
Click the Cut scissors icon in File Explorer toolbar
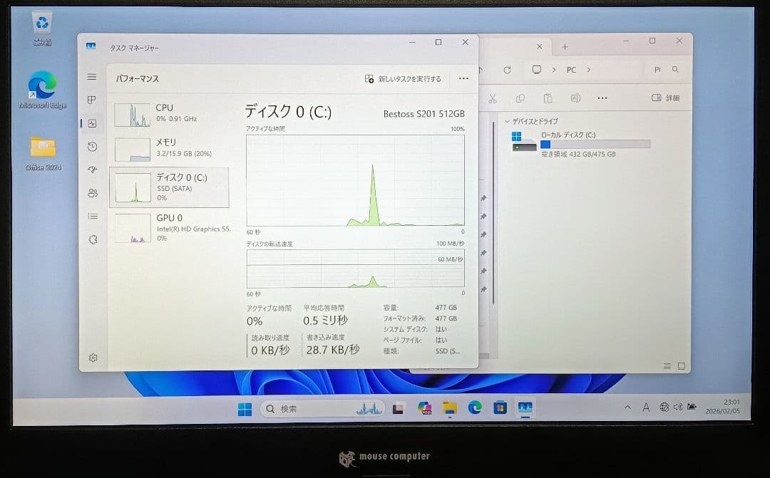coord(491,98)
